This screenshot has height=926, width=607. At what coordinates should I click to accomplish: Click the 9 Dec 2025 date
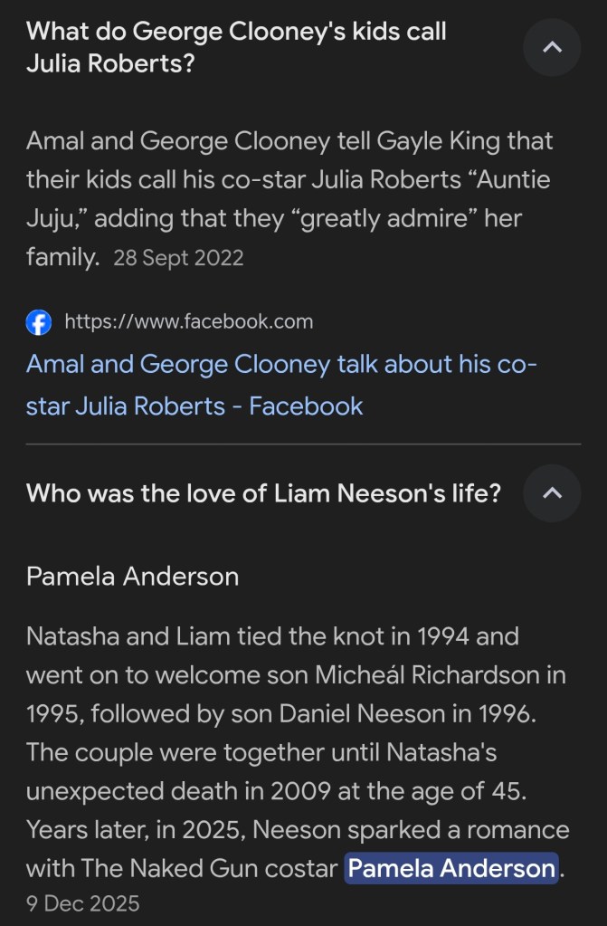point(83,903)
